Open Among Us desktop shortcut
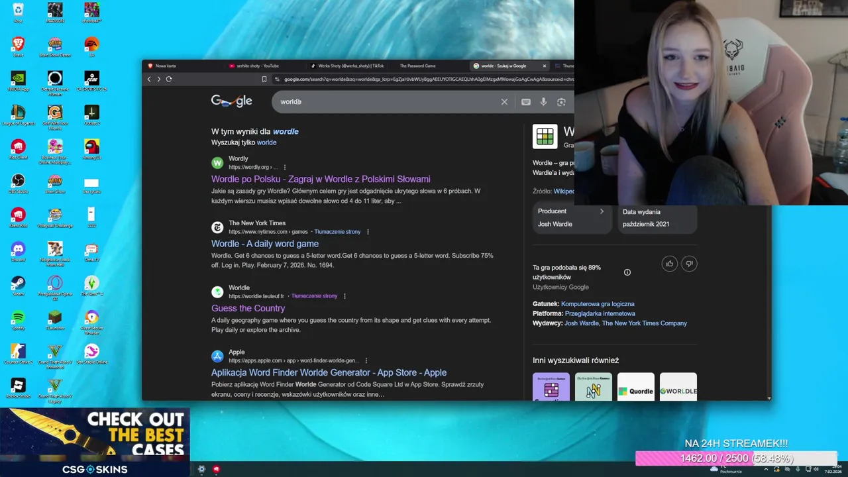 coord(91,149)
